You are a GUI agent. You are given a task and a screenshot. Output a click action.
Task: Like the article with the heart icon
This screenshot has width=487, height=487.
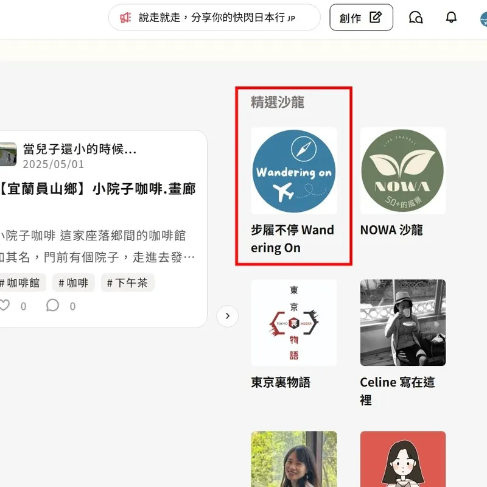click(5, 306)
